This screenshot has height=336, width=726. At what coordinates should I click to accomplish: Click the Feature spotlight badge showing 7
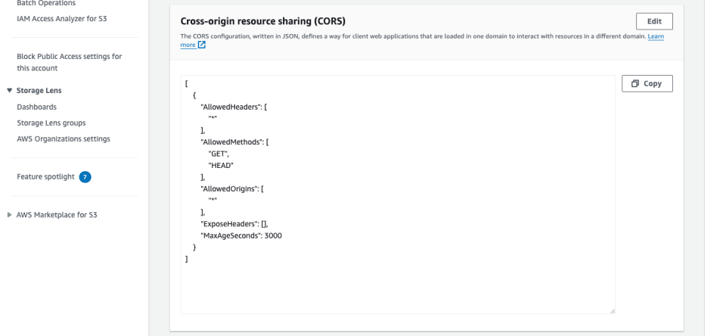tap(85, 177)
